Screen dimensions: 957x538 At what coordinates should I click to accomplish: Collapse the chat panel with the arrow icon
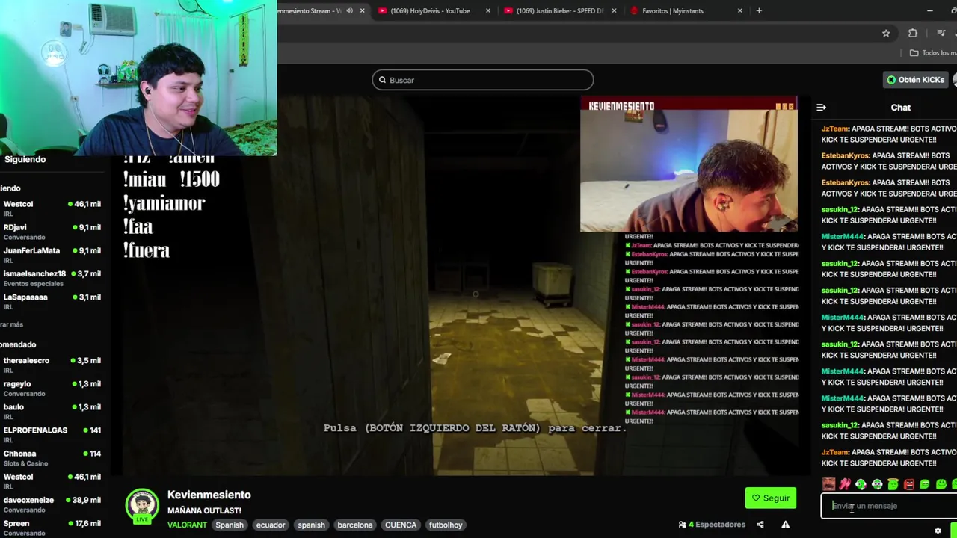coord(821,108)
